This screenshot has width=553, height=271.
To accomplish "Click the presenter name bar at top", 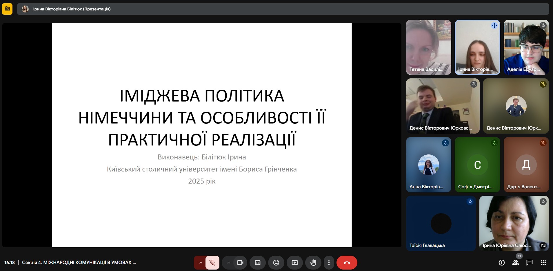I will (72, 9).
